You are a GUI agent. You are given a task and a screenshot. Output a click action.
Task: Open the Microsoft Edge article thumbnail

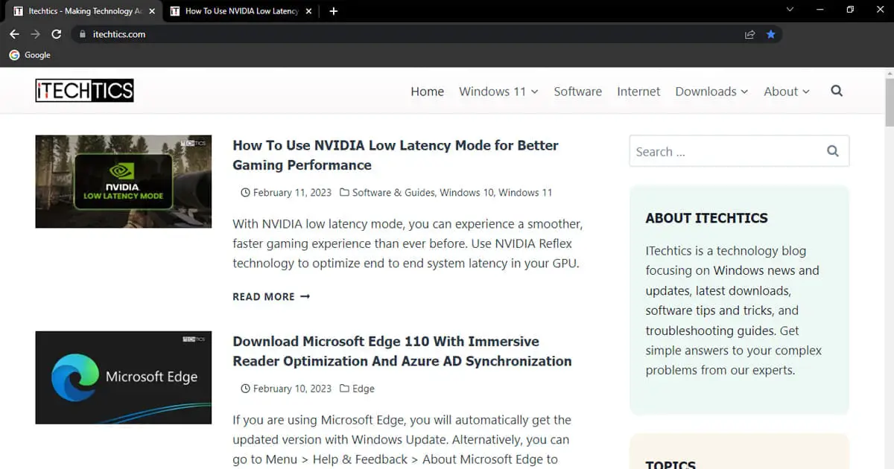[124, 377]
